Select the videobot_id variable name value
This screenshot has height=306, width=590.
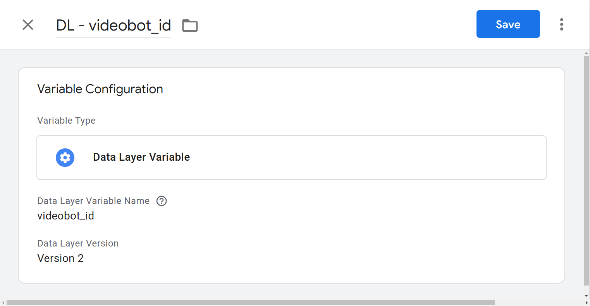[x=65, y=216]
